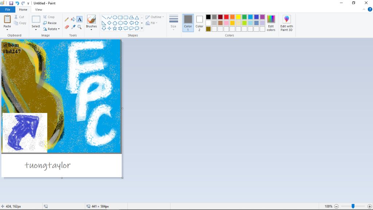
Task: Open the Resize dialog
Action: [x=50, y=23]
